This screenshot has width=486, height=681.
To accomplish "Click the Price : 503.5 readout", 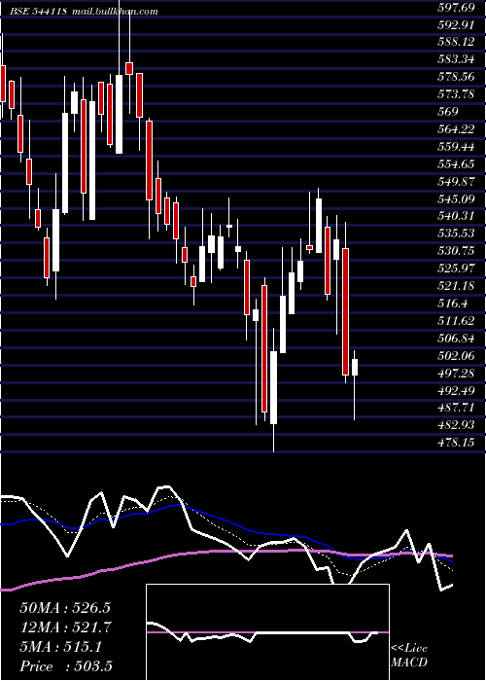I will [x=66, y=666].
